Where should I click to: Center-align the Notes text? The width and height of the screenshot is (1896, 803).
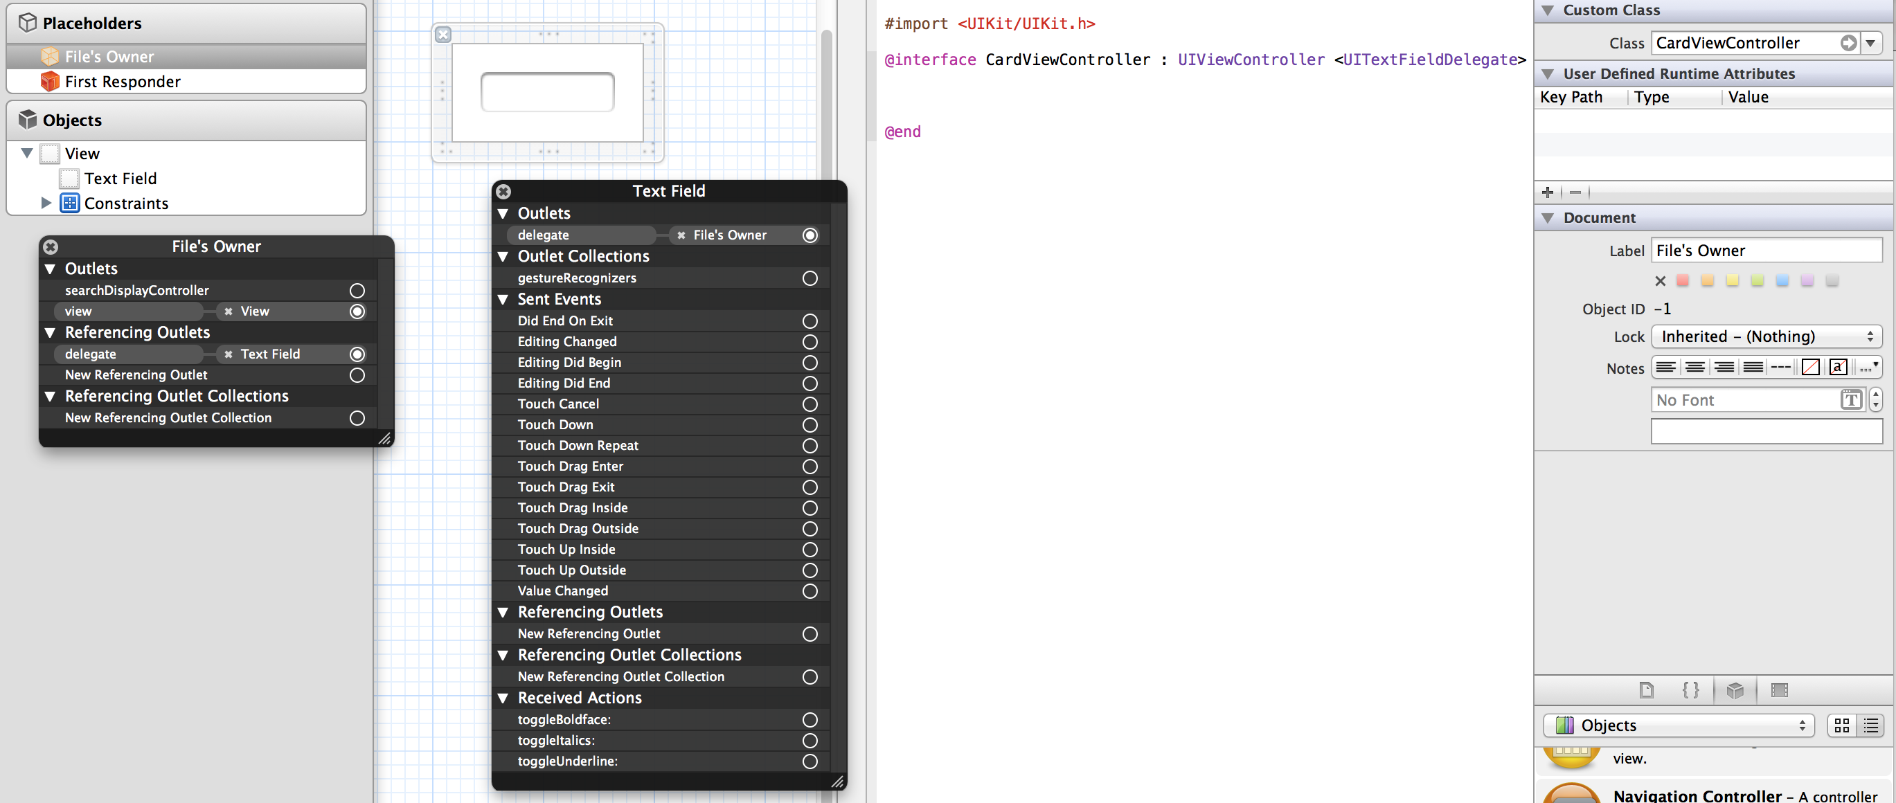[x=1694, y=366]
